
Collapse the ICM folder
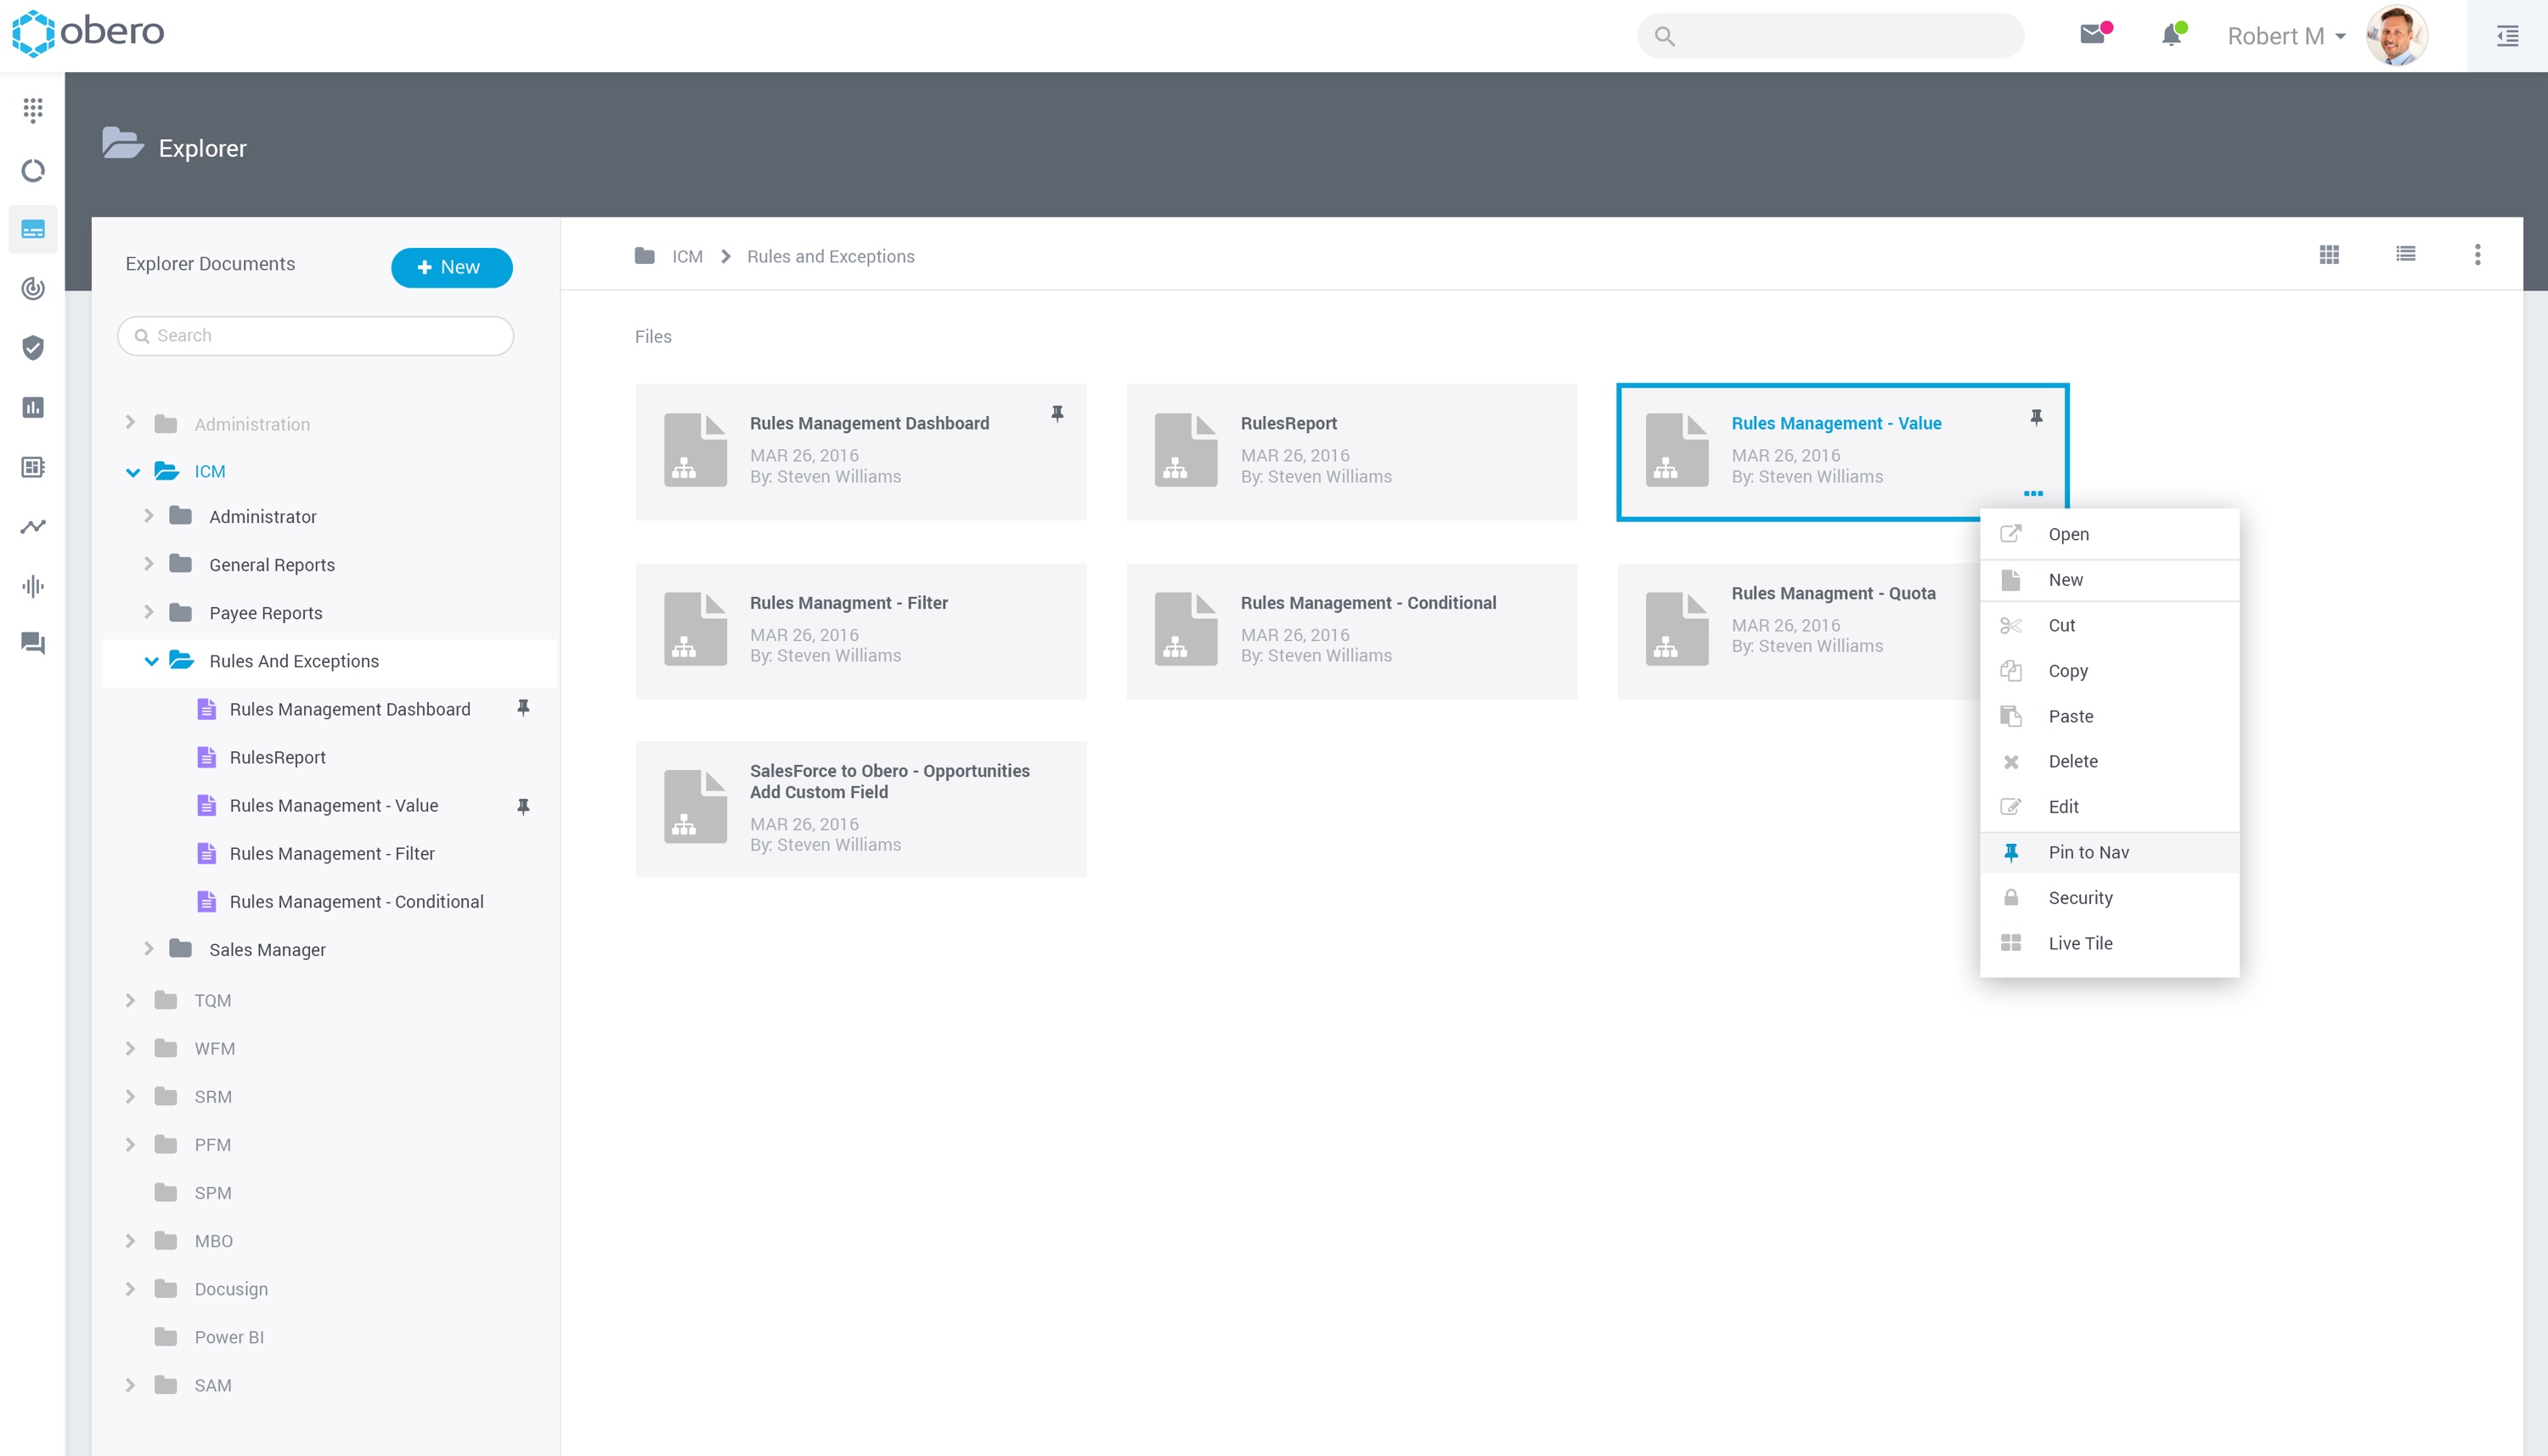(x=132, y=472)
